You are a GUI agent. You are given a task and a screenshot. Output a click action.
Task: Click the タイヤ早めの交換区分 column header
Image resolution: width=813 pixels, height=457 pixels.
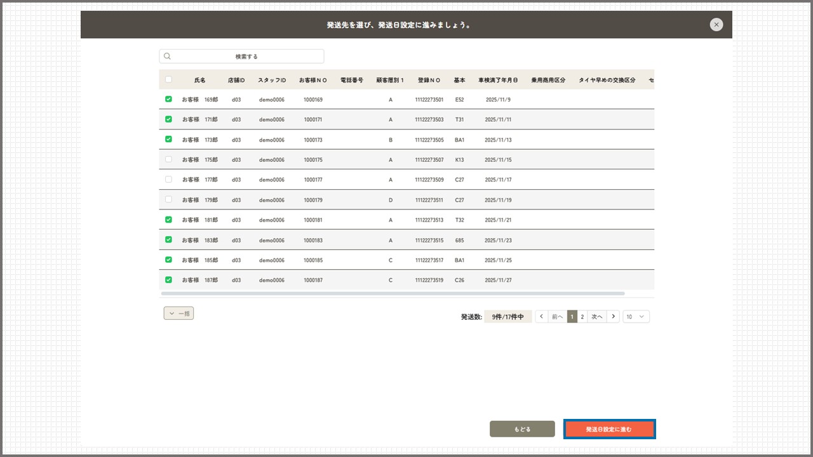coord(607,80)
